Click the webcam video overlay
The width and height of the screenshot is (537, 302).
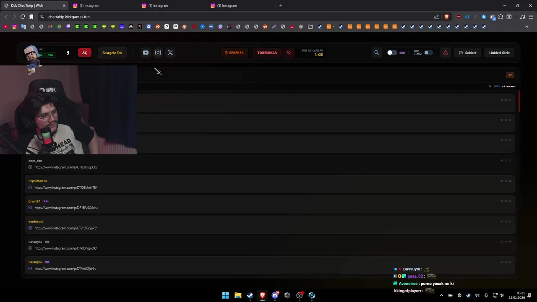click(x=68, y=110)
